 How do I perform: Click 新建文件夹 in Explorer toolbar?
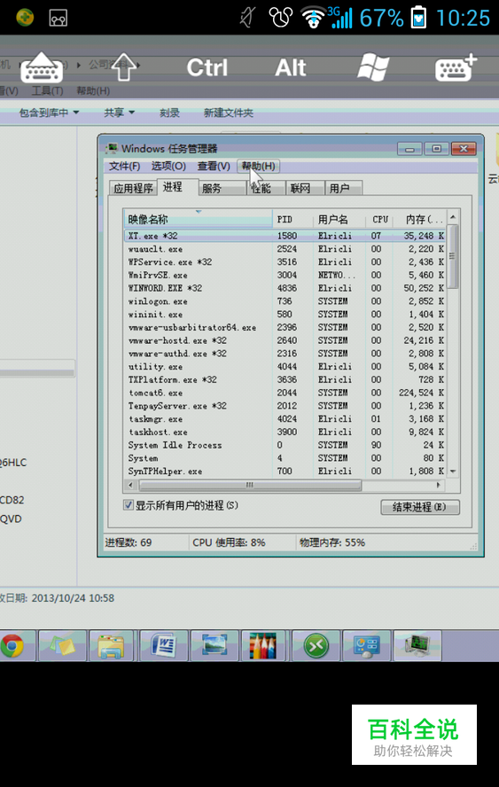[229, 113]
